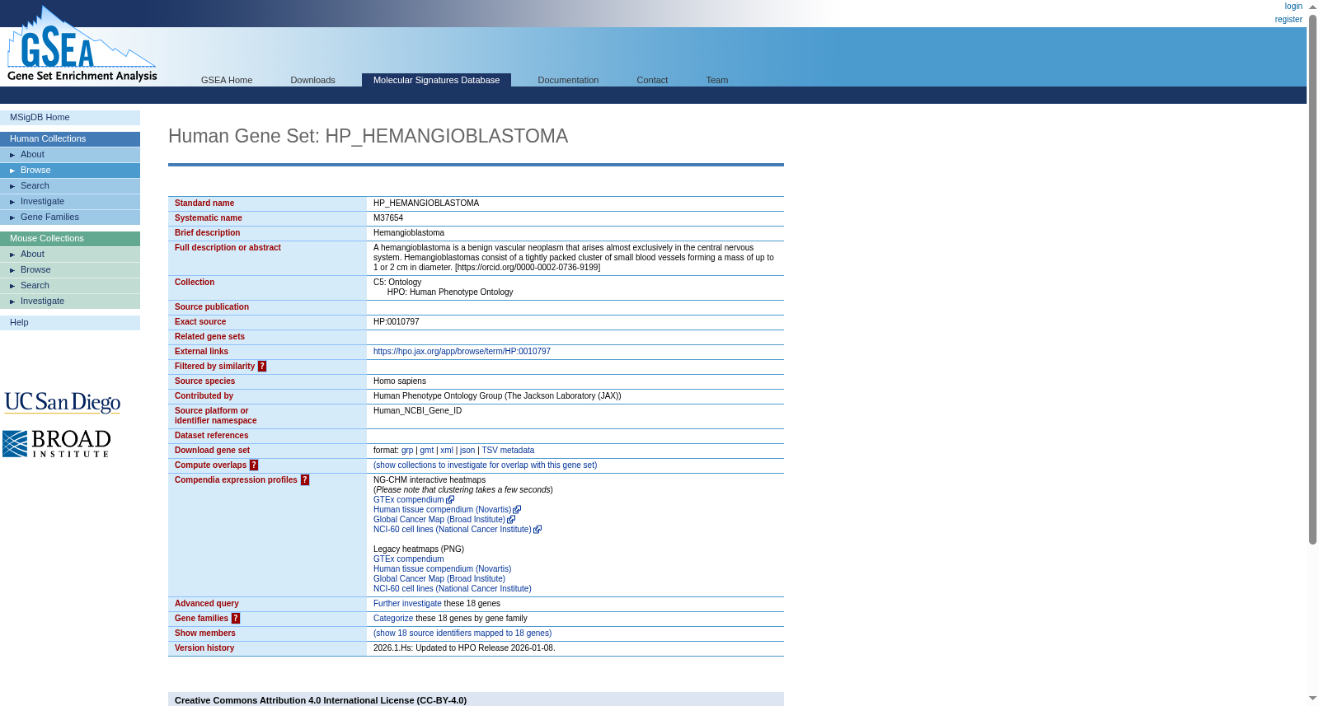Download gene set in gmt format

click(x=426, y=451)
